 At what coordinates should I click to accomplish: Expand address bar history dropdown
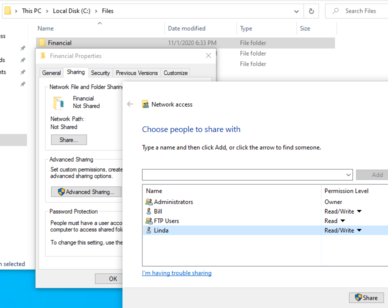coord(297,11)
